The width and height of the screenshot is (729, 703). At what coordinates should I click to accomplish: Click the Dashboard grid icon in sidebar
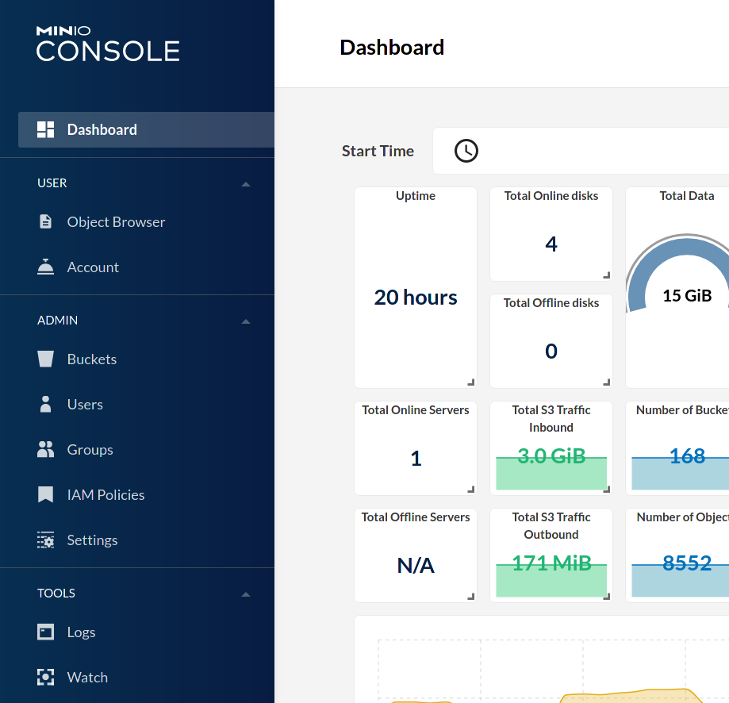(46, 130)
